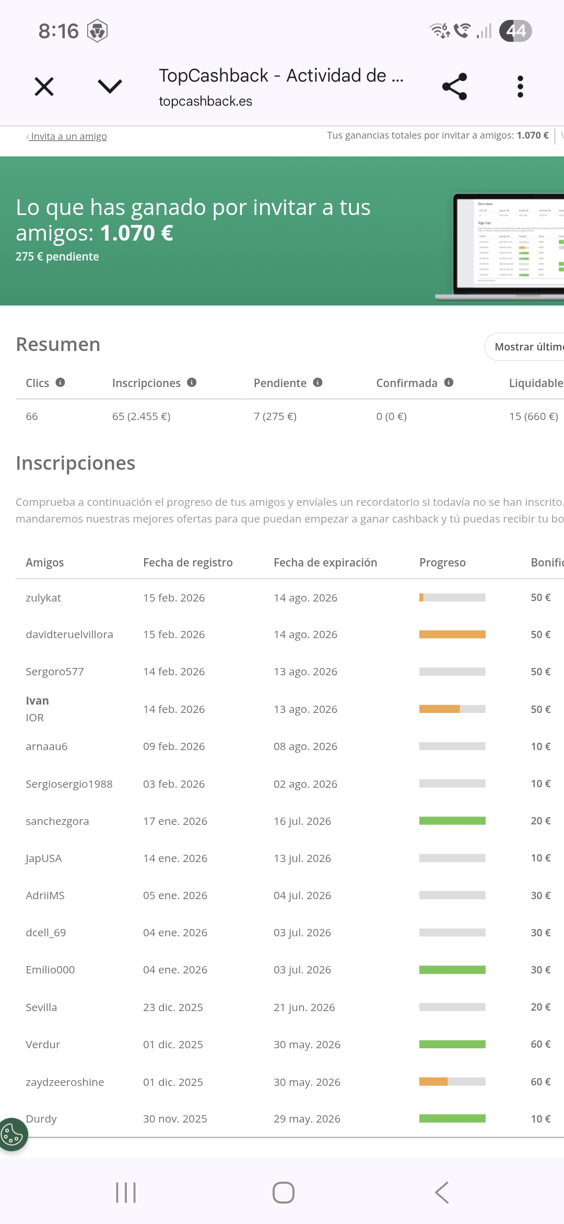Close the browser tab with X icon

coord(44,86)
